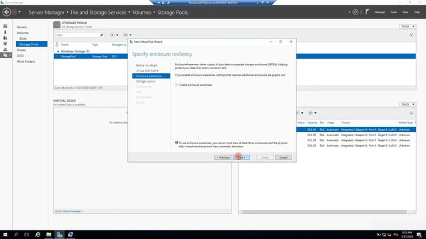Open storage pools list view options dropdown

114,35
